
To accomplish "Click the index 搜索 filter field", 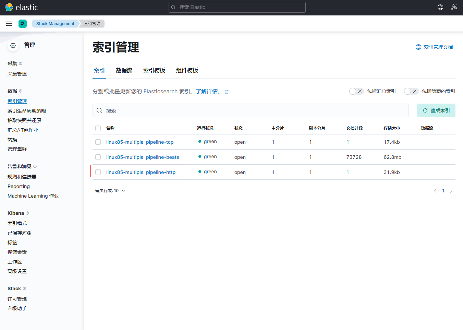I will (254, 111).
